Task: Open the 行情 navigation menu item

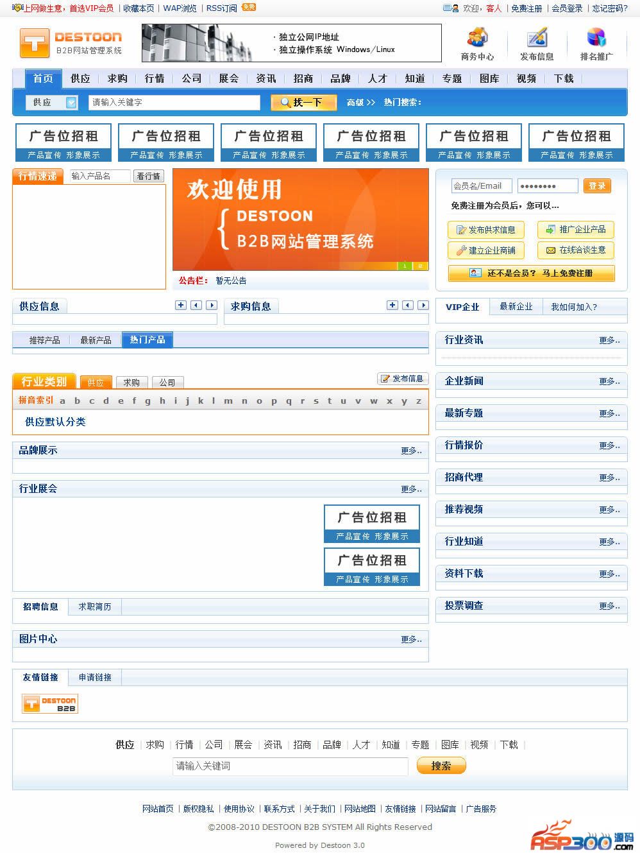Action: [x=155, y=78]
